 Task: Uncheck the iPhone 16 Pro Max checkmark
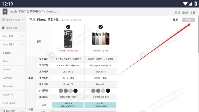point(68,27)
